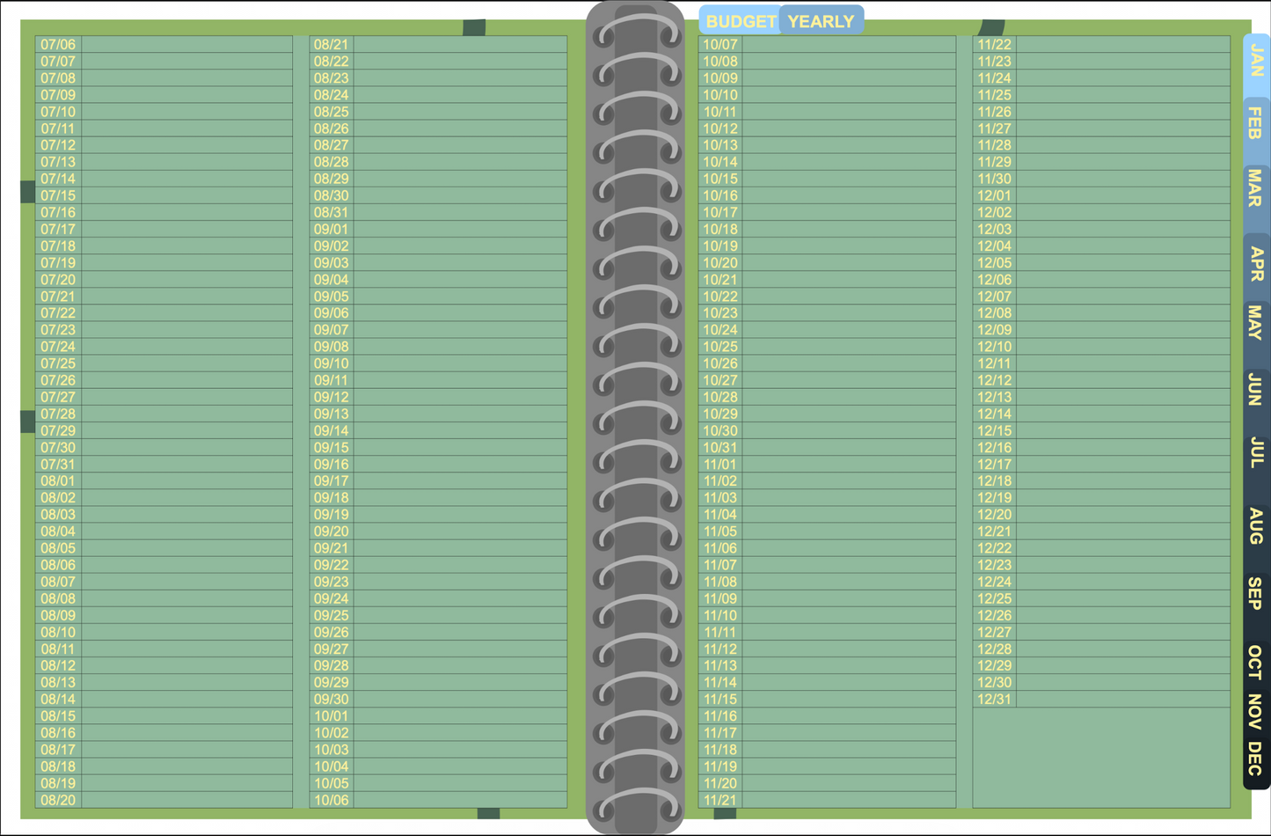Image resolution: width=1271 pixels, height=836 pixels.
Task: Select the 10/01 date entry
Action: (332, 715)
